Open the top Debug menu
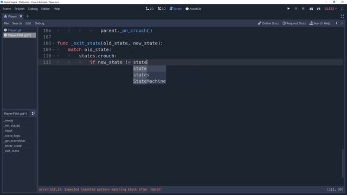The height and width of the screenshot is (195, 347). click(x=33, y=9)
